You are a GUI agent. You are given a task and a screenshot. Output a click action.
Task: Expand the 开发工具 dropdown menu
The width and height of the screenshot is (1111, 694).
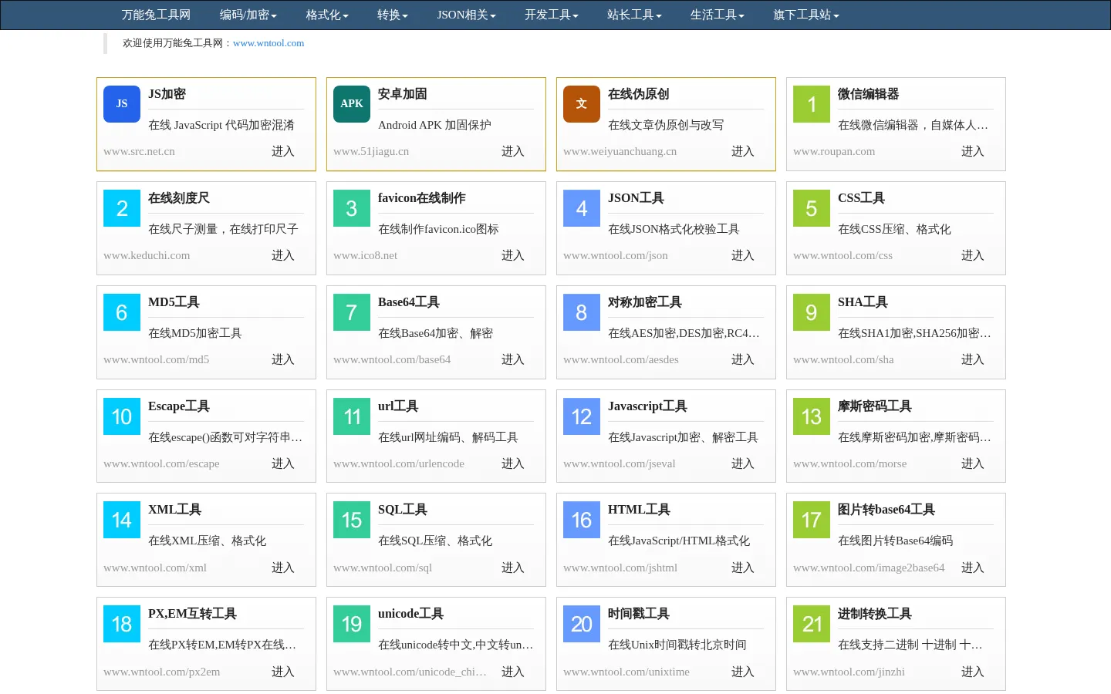coord(552,15)
